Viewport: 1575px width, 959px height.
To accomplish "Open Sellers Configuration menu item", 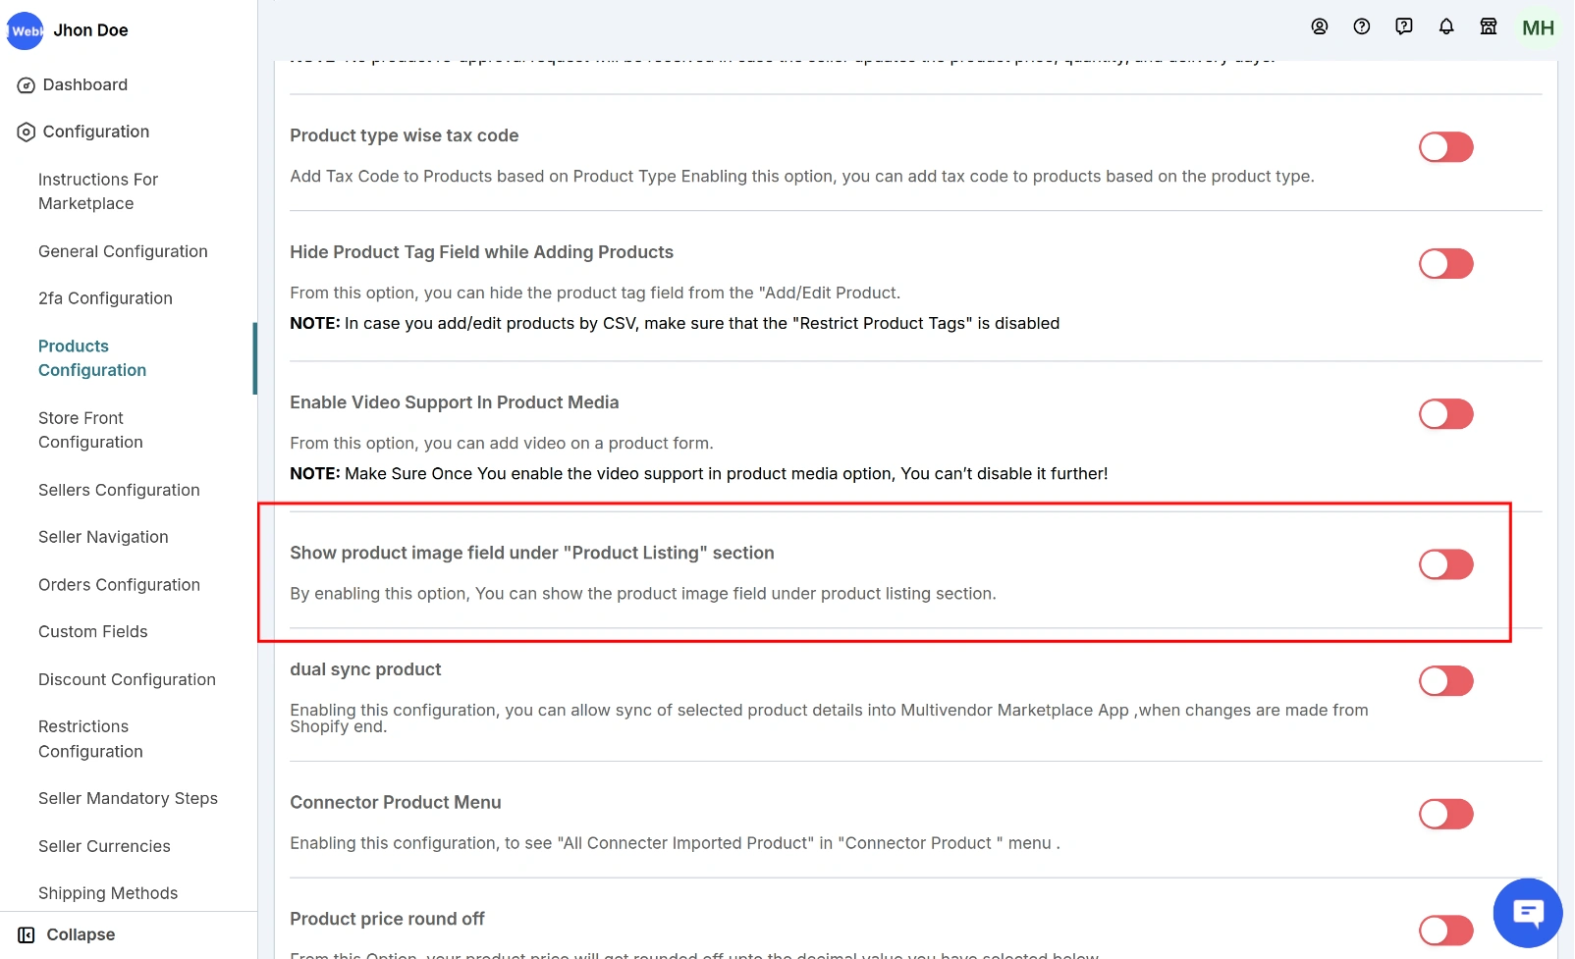I will pos(119,490).
